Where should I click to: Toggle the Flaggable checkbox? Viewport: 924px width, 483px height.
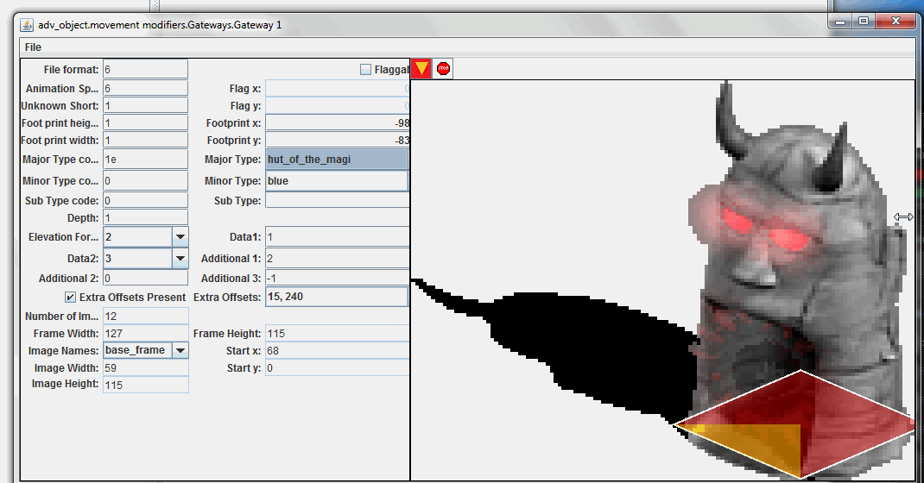[365, 69]
